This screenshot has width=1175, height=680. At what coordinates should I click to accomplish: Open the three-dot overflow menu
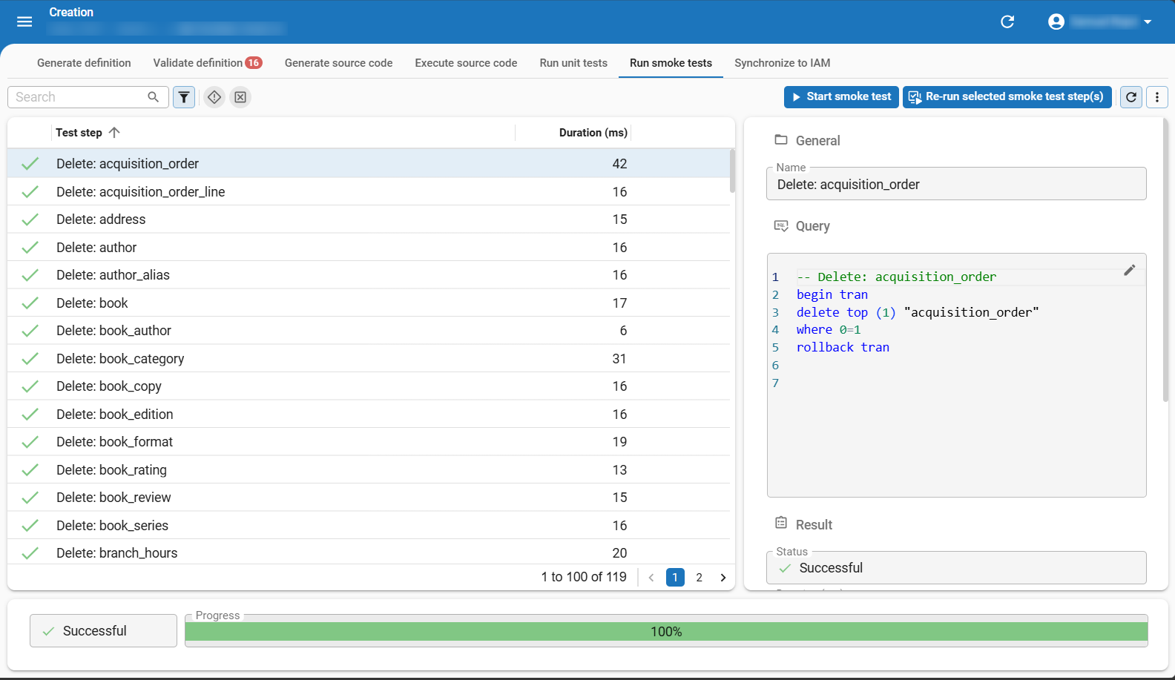coord(1157,97)
